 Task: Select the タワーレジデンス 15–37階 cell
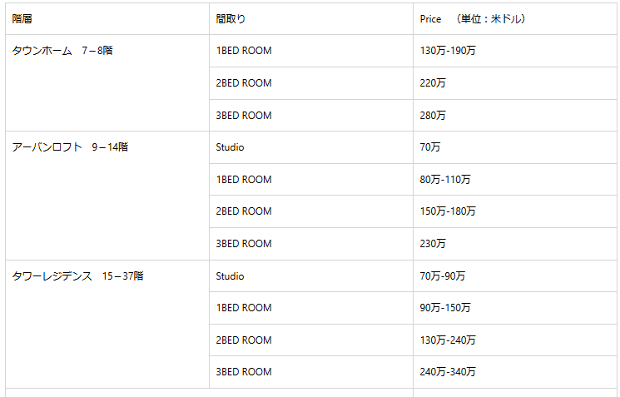[x=77, y=276]
